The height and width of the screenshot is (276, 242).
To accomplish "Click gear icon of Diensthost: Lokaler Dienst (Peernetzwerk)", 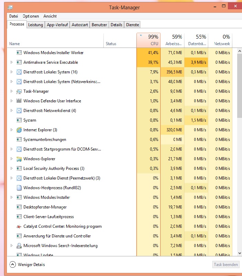I will [19, 178].
